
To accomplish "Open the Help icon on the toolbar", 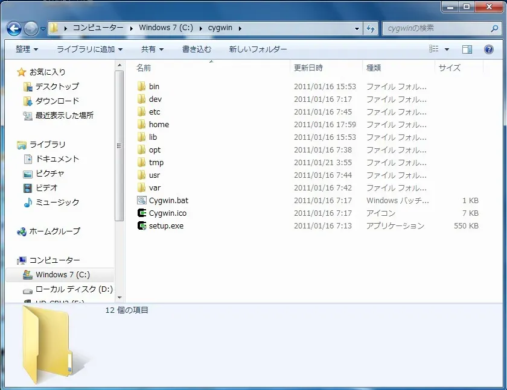I will click(x=489, y=49).
